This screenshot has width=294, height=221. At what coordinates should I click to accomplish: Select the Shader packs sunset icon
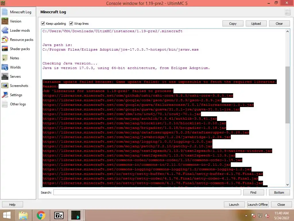coord(5,49)
